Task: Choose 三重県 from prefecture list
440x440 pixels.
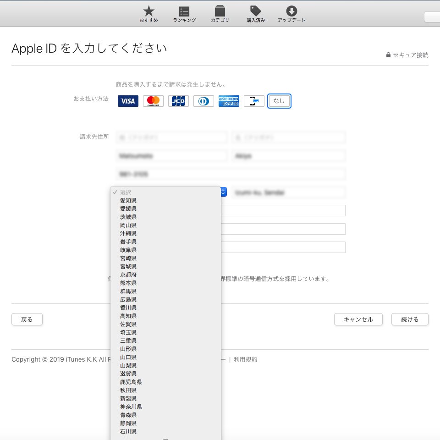Action: (x=165, y=341)
